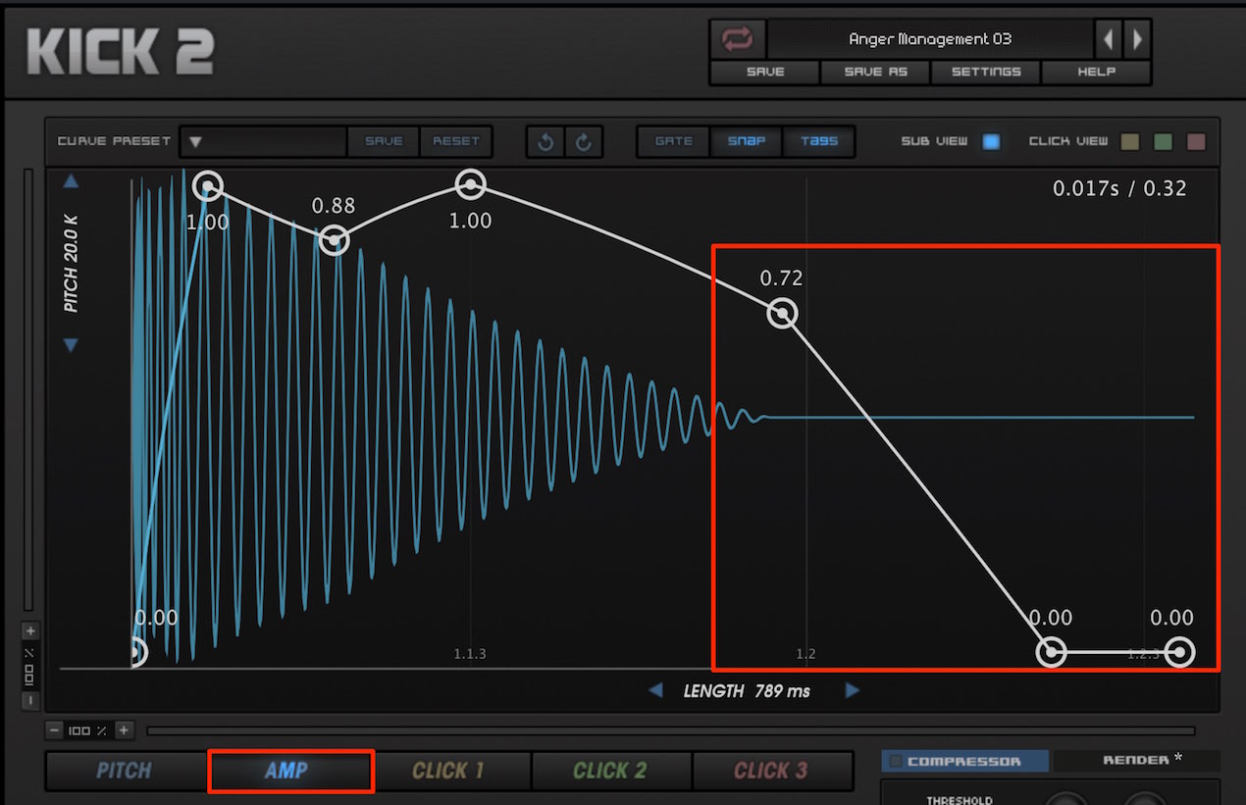Viewport: 1246px width, 805px height.
Task: Toggle Click View yellow square
Action: [x=1130, y=141]
